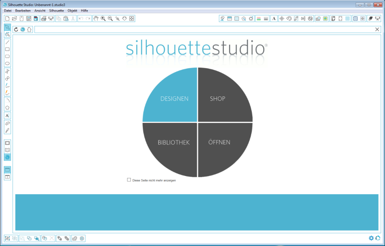The image size is (385, 246).
Task: Click the grid settings icon
Action: (347, 19)
